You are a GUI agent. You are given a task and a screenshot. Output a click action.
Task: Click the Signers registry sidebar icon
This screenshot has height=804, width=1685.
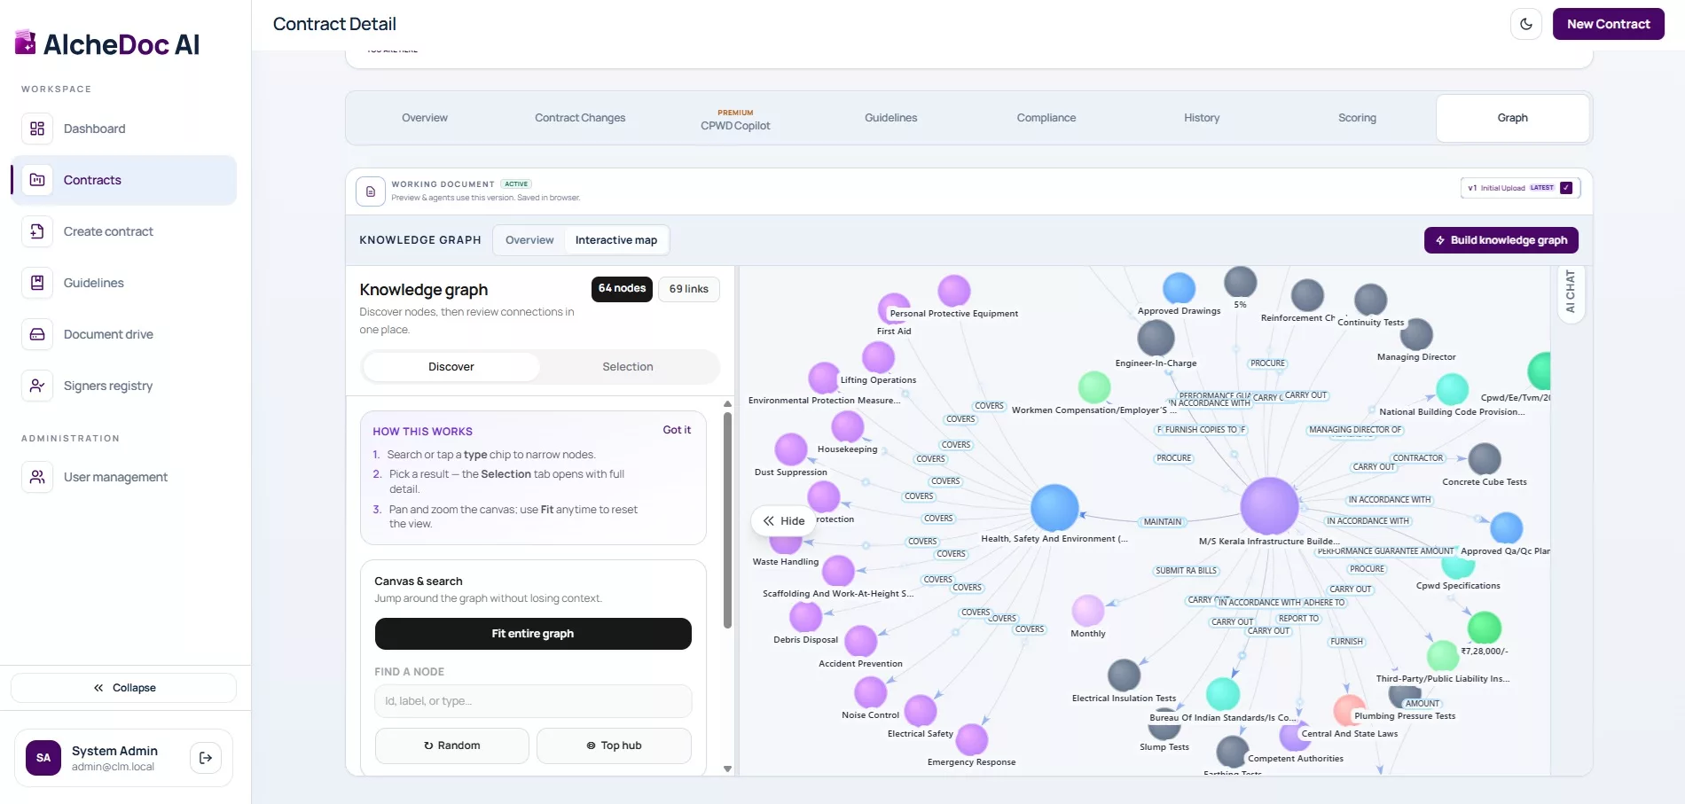(37, 386)
